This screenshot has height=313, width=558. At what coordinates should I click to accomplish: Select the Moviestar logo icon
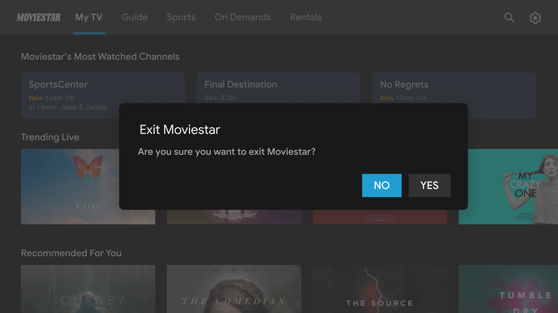tap(38, 17)
